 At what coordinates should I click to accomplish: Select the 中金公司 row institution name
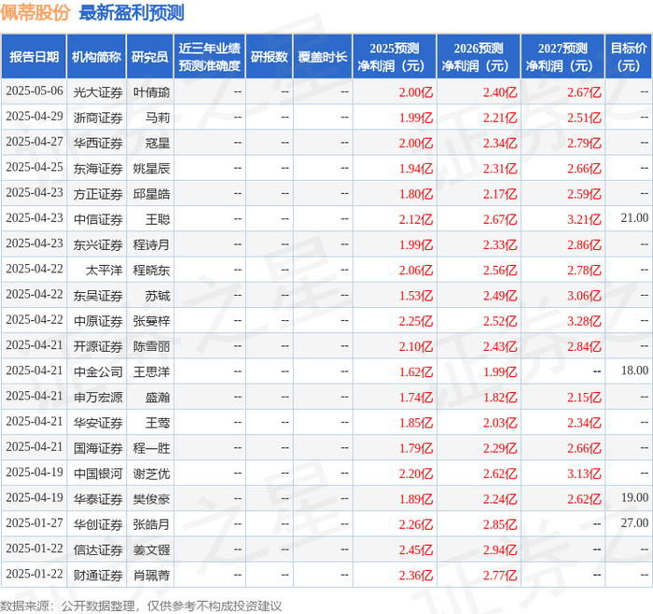point(98,371)
